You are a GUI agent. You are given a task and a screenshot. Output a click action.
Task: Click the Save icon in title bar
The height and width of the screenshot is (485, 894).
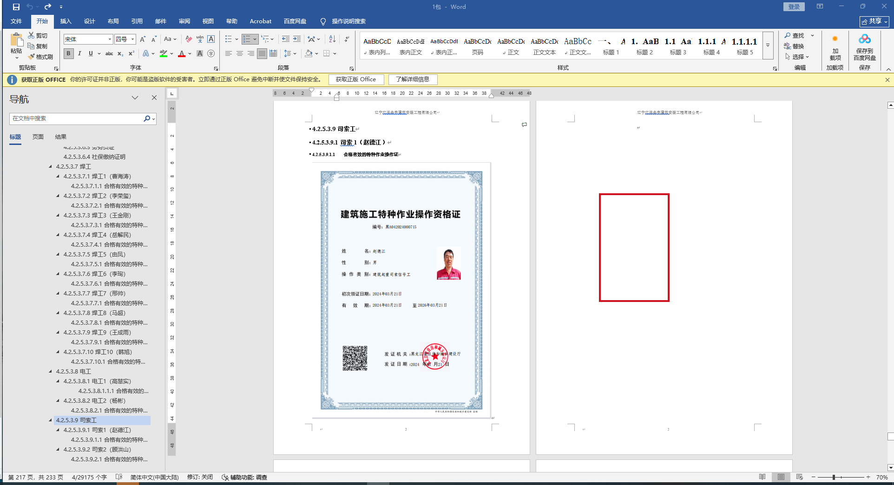[x=16, y=7]
